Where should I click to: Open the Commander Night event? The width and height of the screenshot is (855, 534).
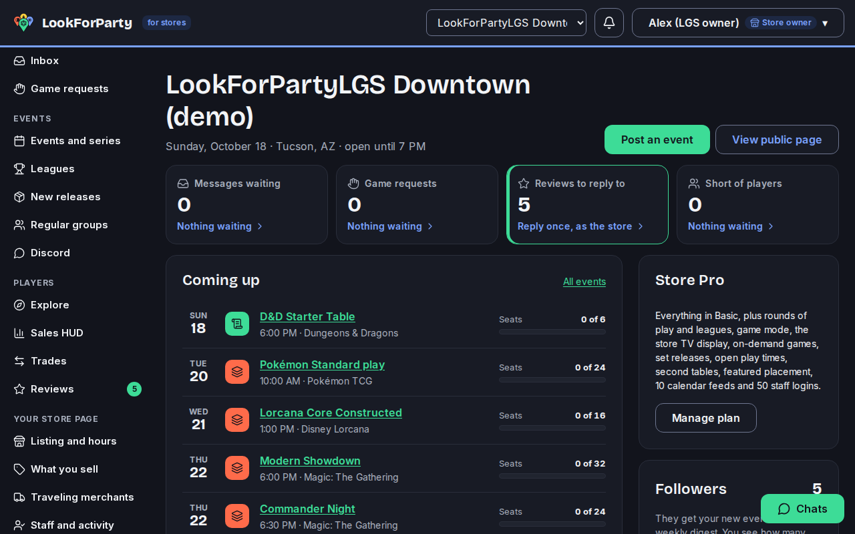point(307,509)
